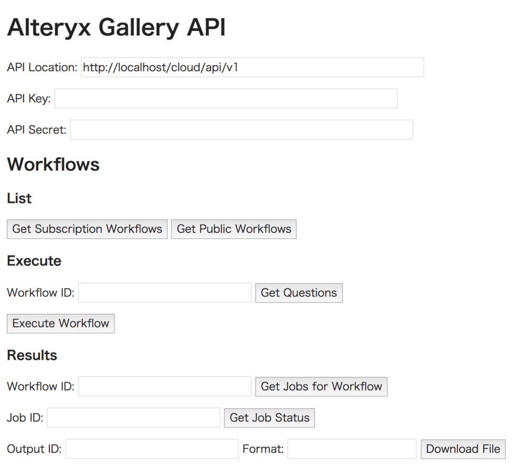Click the Get Public Workflows button
This screenshot has height=476, width=522.
click(233, 228)
